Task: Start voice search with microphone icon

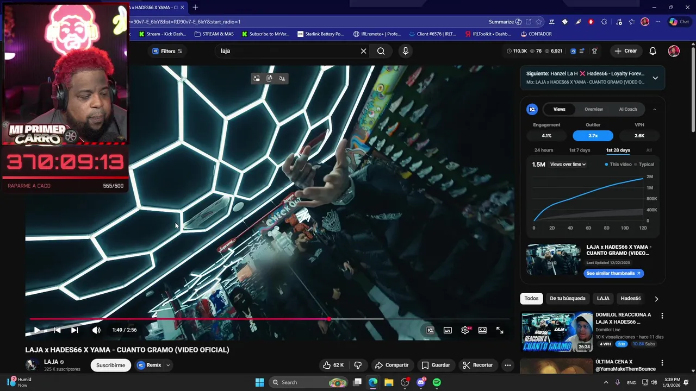Action: coord(405,51)
